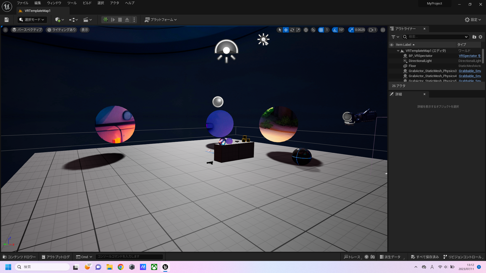Open the プラットフォーム menu

tap(160, 20)
